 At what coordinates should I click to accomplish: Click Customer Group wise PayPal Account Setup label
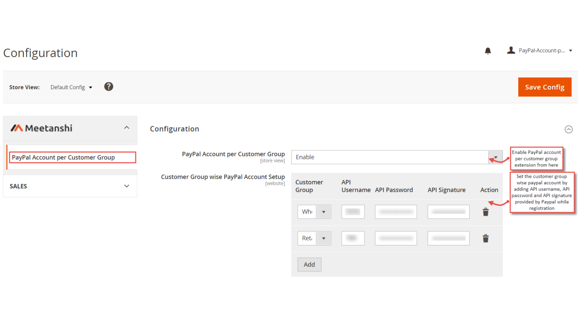(223, 177)
